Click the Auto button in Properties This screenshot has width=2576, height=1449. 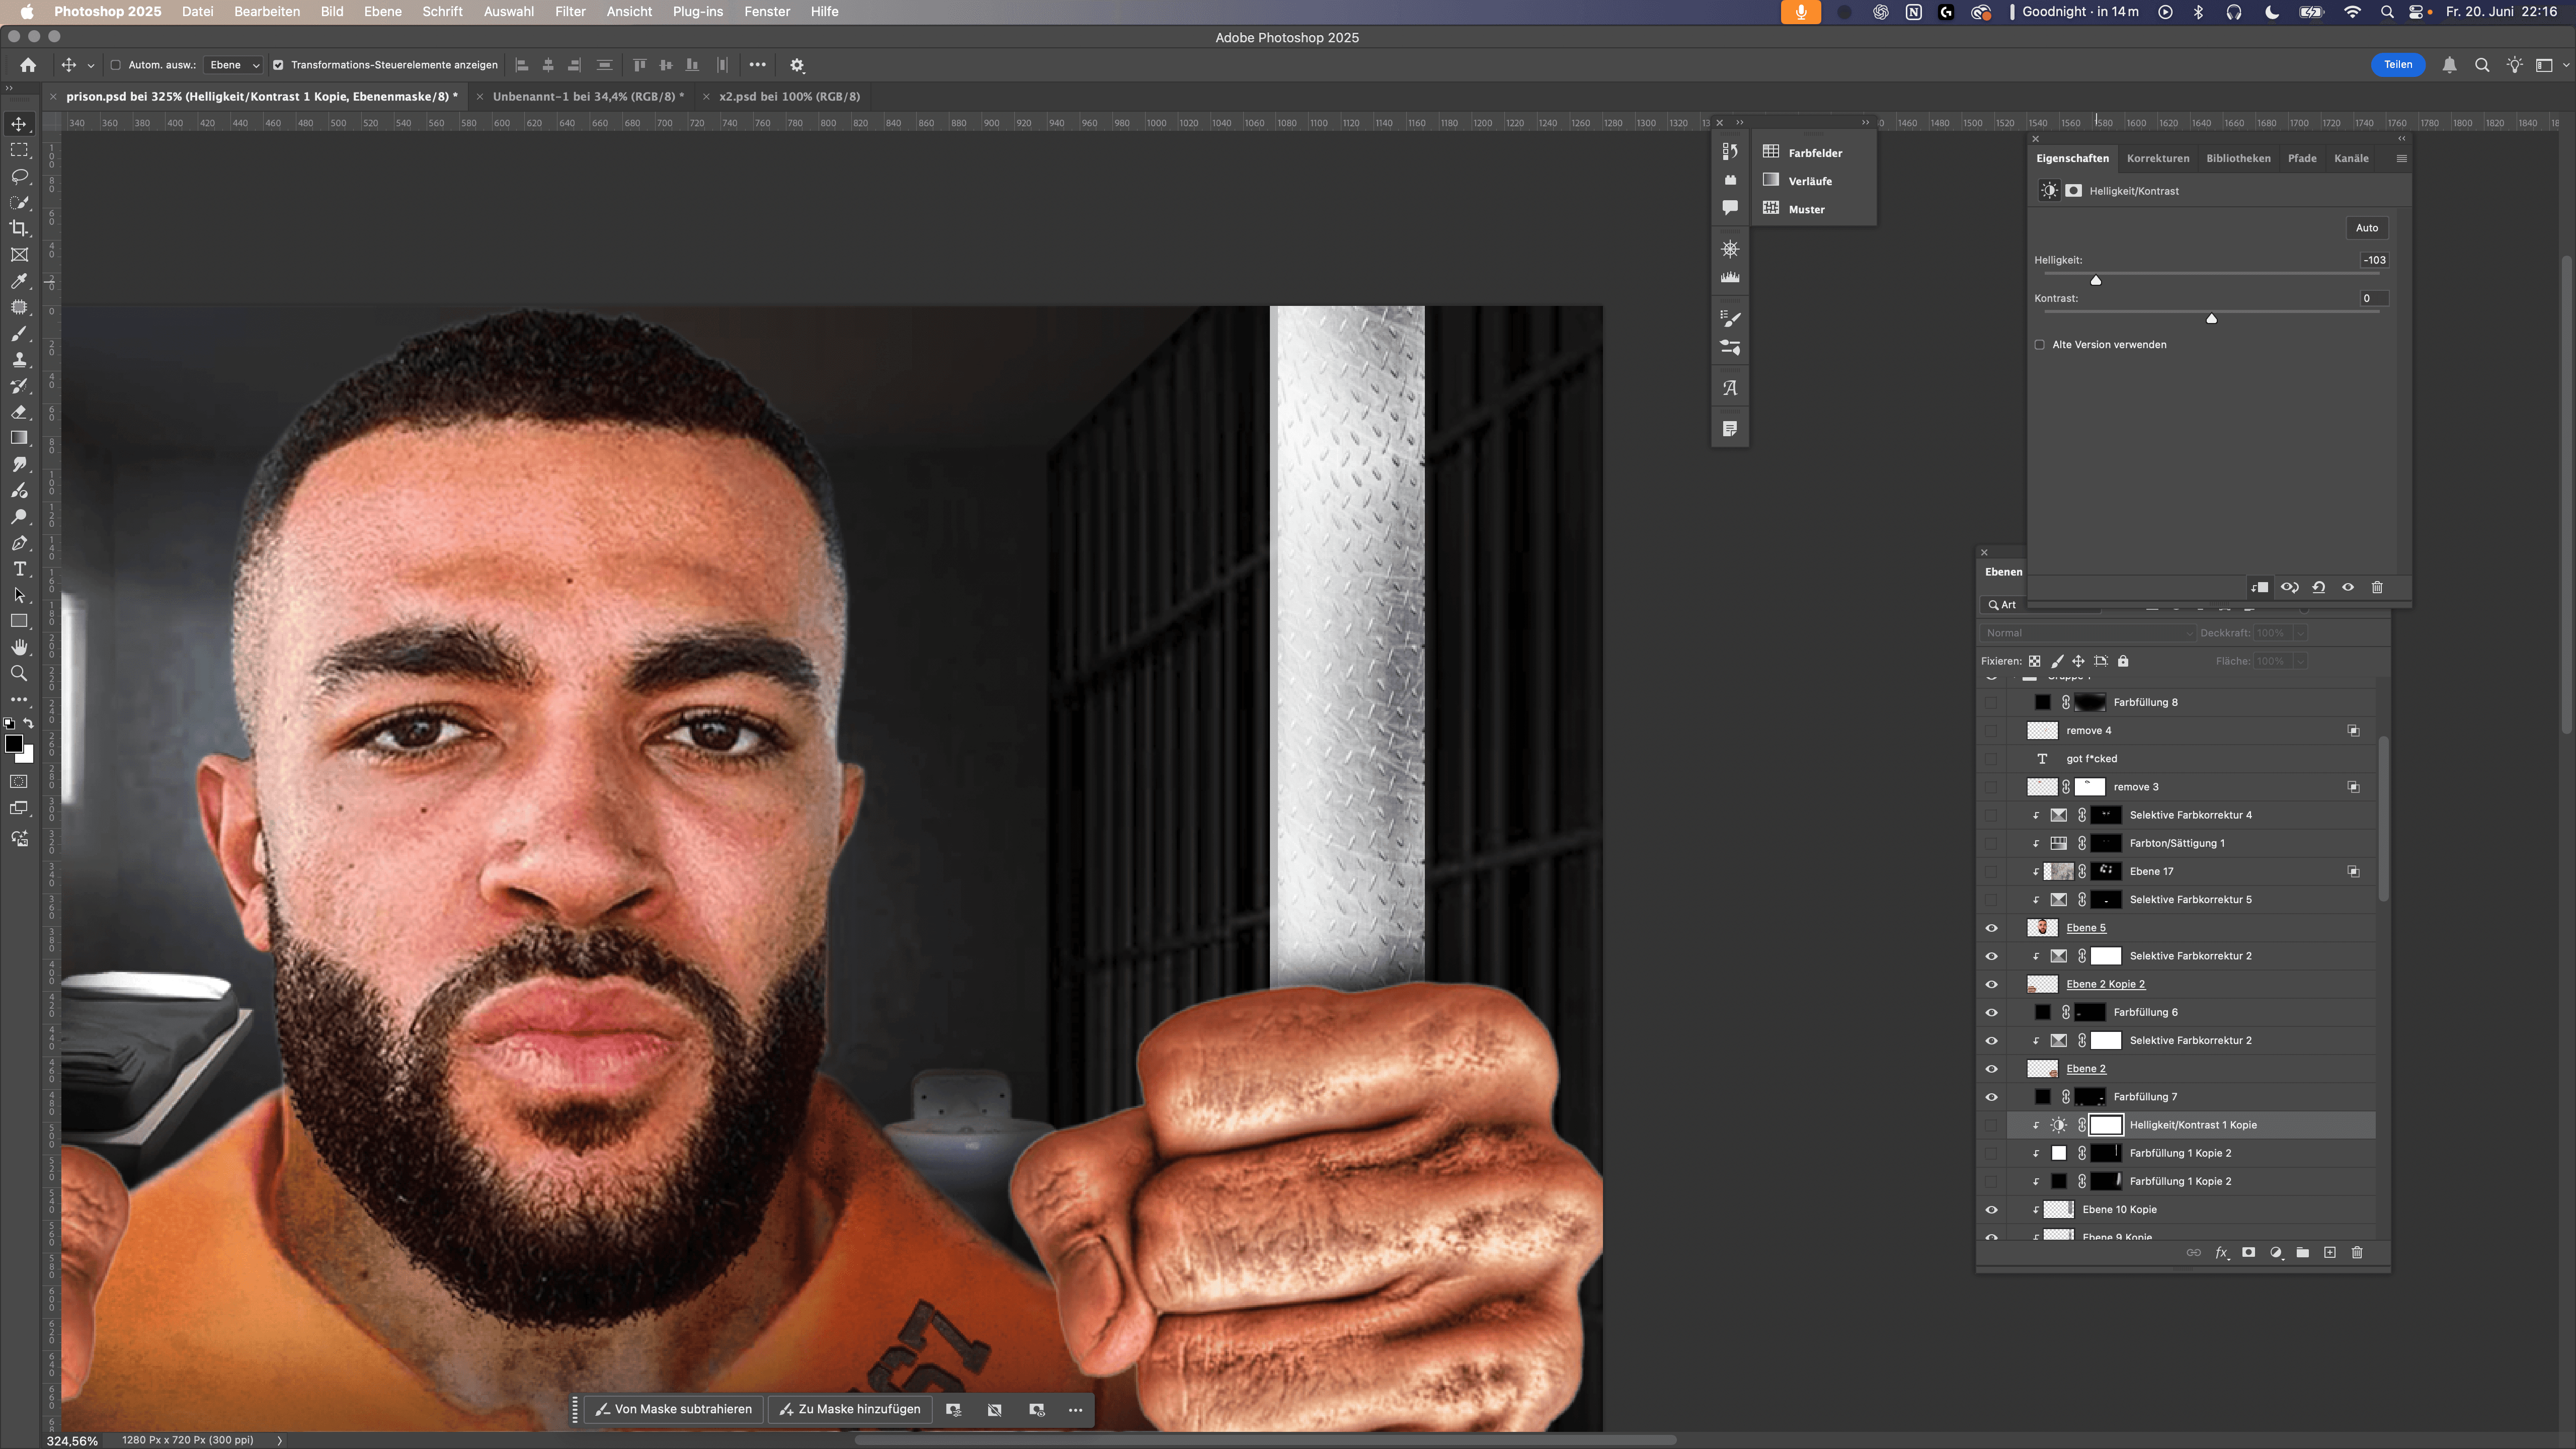click(x=2367, y=228)
